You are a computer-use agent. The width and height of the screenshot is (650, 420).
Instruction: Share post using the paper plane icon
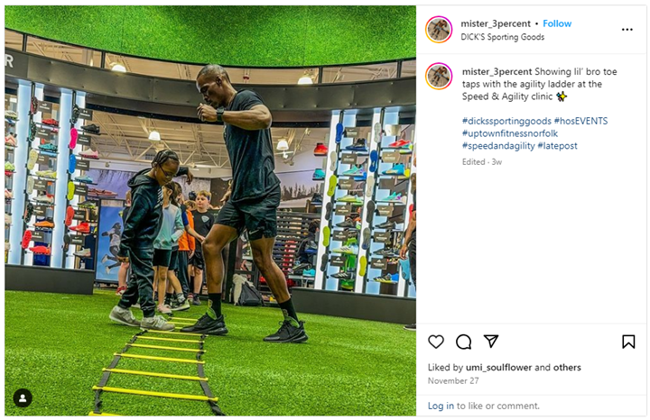(x=491, y=341)
